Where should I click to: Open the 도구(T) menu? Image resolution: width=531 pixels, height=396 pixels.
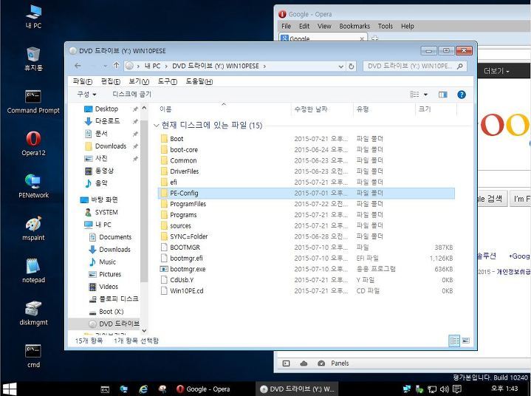(168, 81)
